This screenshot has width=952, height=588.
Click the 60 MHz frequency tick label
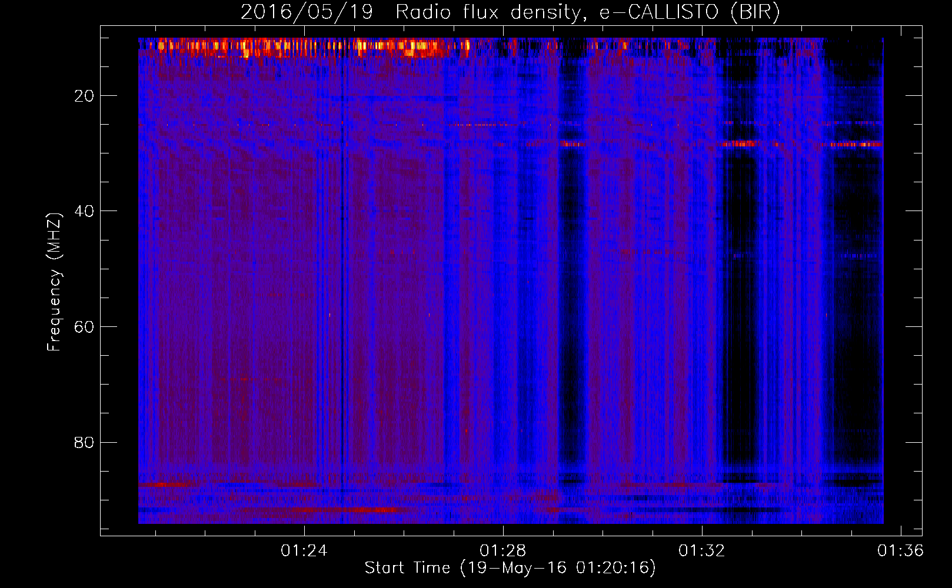point(84,327)
